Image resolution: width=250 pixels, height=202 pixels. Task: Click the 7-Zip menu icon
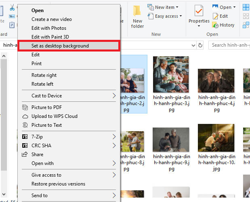(x=25, y=137)
